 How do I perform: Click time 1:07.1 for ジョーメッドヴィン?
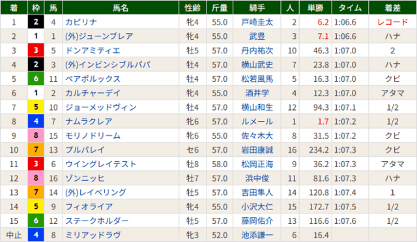pyautogui.click(x=345, y=107)
